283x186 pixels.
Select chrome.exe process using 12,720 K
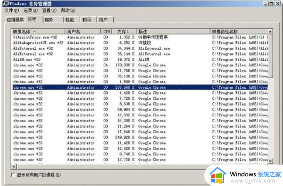pos(140,160)
